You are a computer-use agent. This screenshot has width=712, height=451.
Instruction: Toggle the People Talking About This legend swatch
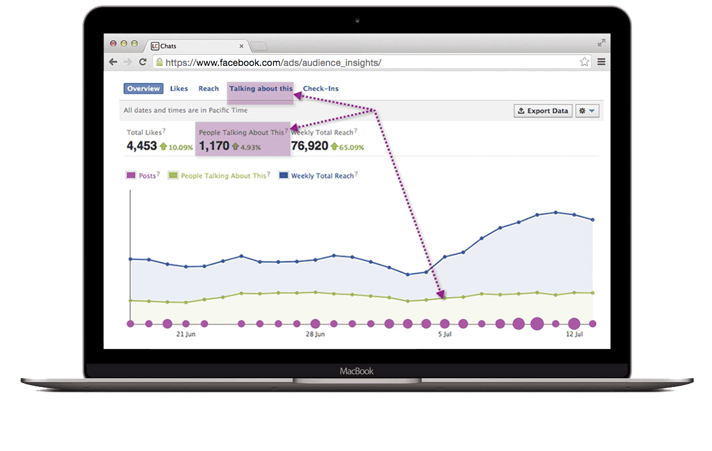click(173, 175)
